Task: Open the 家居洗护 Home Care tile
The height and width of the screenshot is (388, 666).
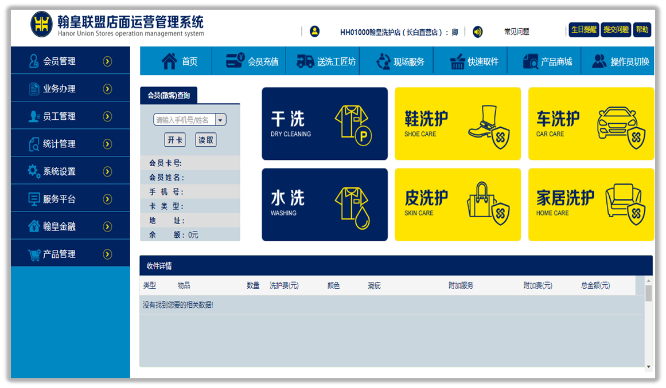Action: tap(591, 205)
